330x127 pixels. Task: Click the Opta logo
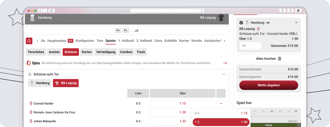(33, 63)
